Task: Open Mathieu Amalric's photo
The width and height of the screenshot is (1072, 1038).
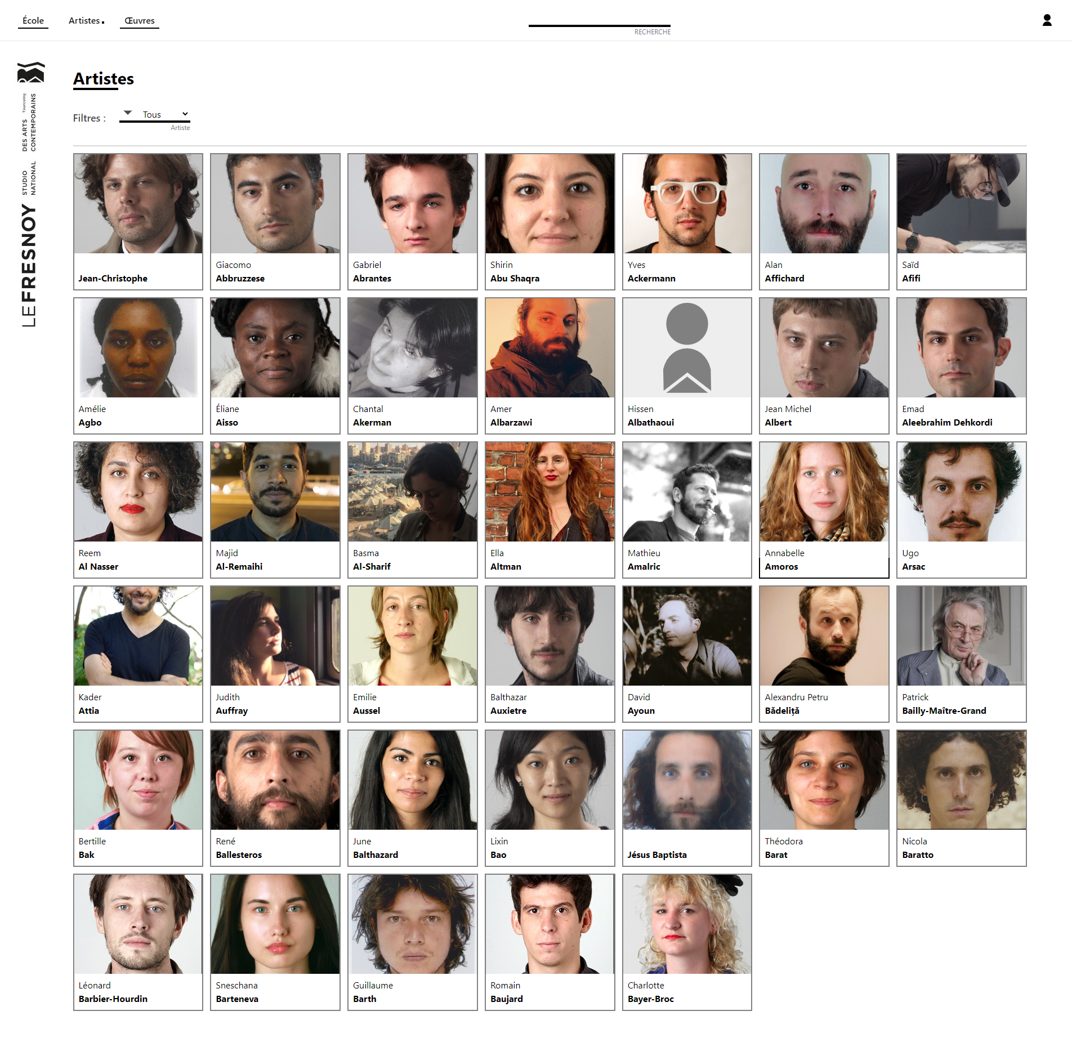Action: (687, 492)
